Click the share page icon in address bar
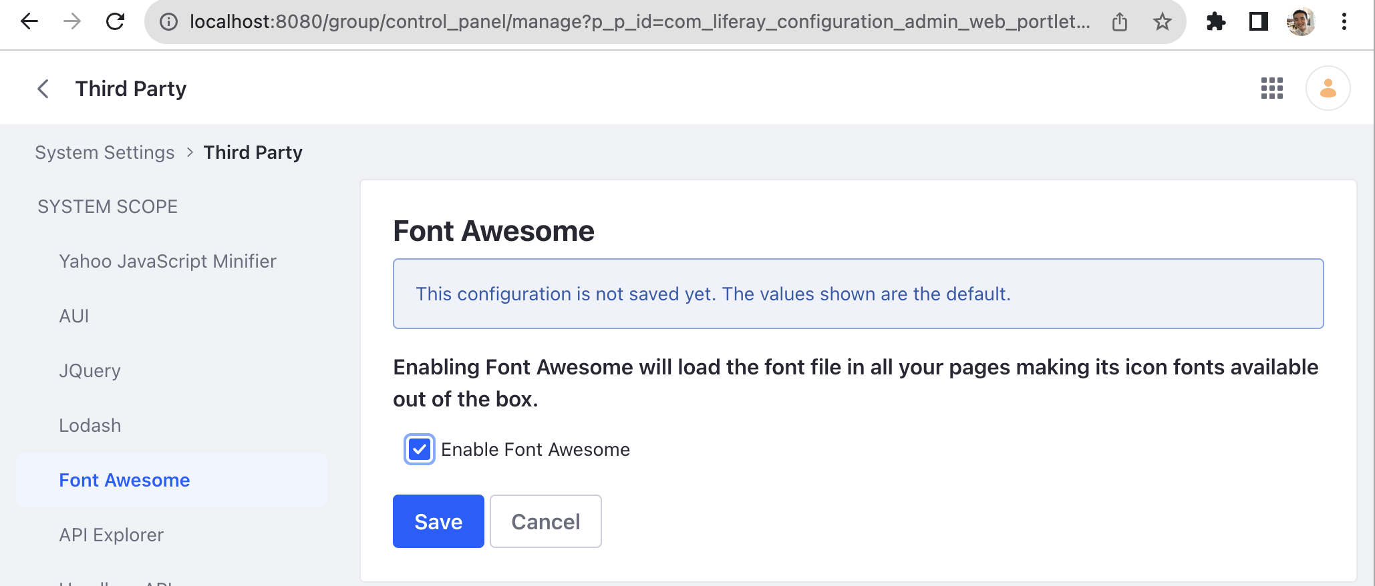1375x586 pixels. point(1120,22)
